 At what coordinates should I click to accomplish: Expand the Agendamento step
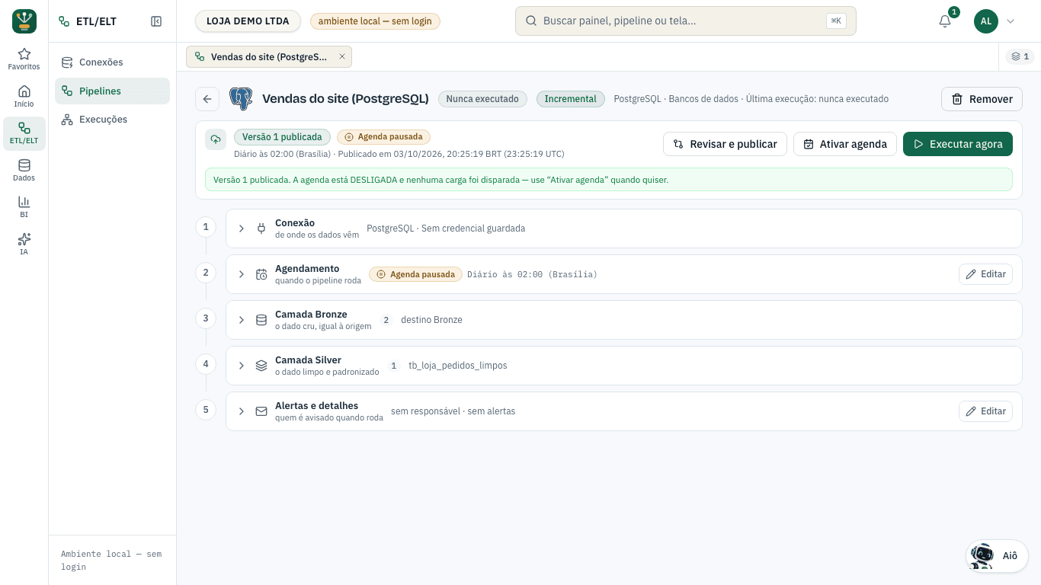[x=242, y=274]
